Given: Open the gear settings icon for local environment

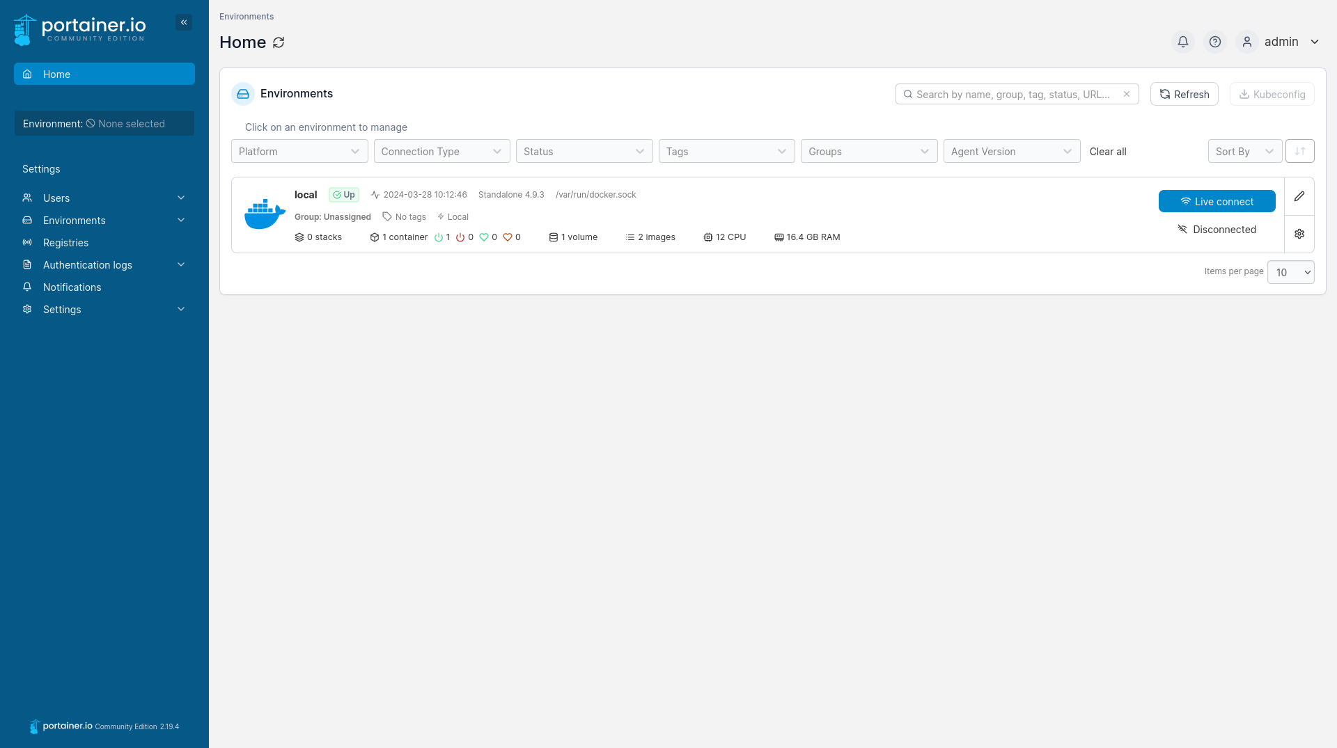Looking at the screenshot, I should click(x=1299, y=234).
